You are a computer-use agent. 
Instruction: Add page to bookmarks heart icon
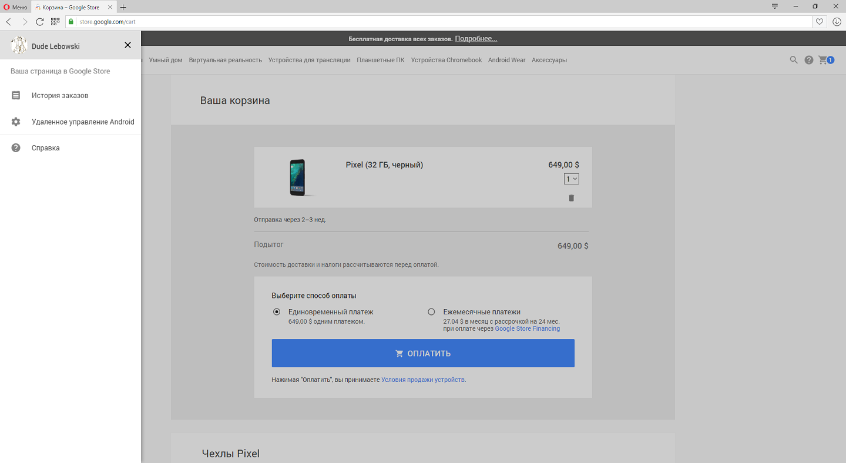820,22
